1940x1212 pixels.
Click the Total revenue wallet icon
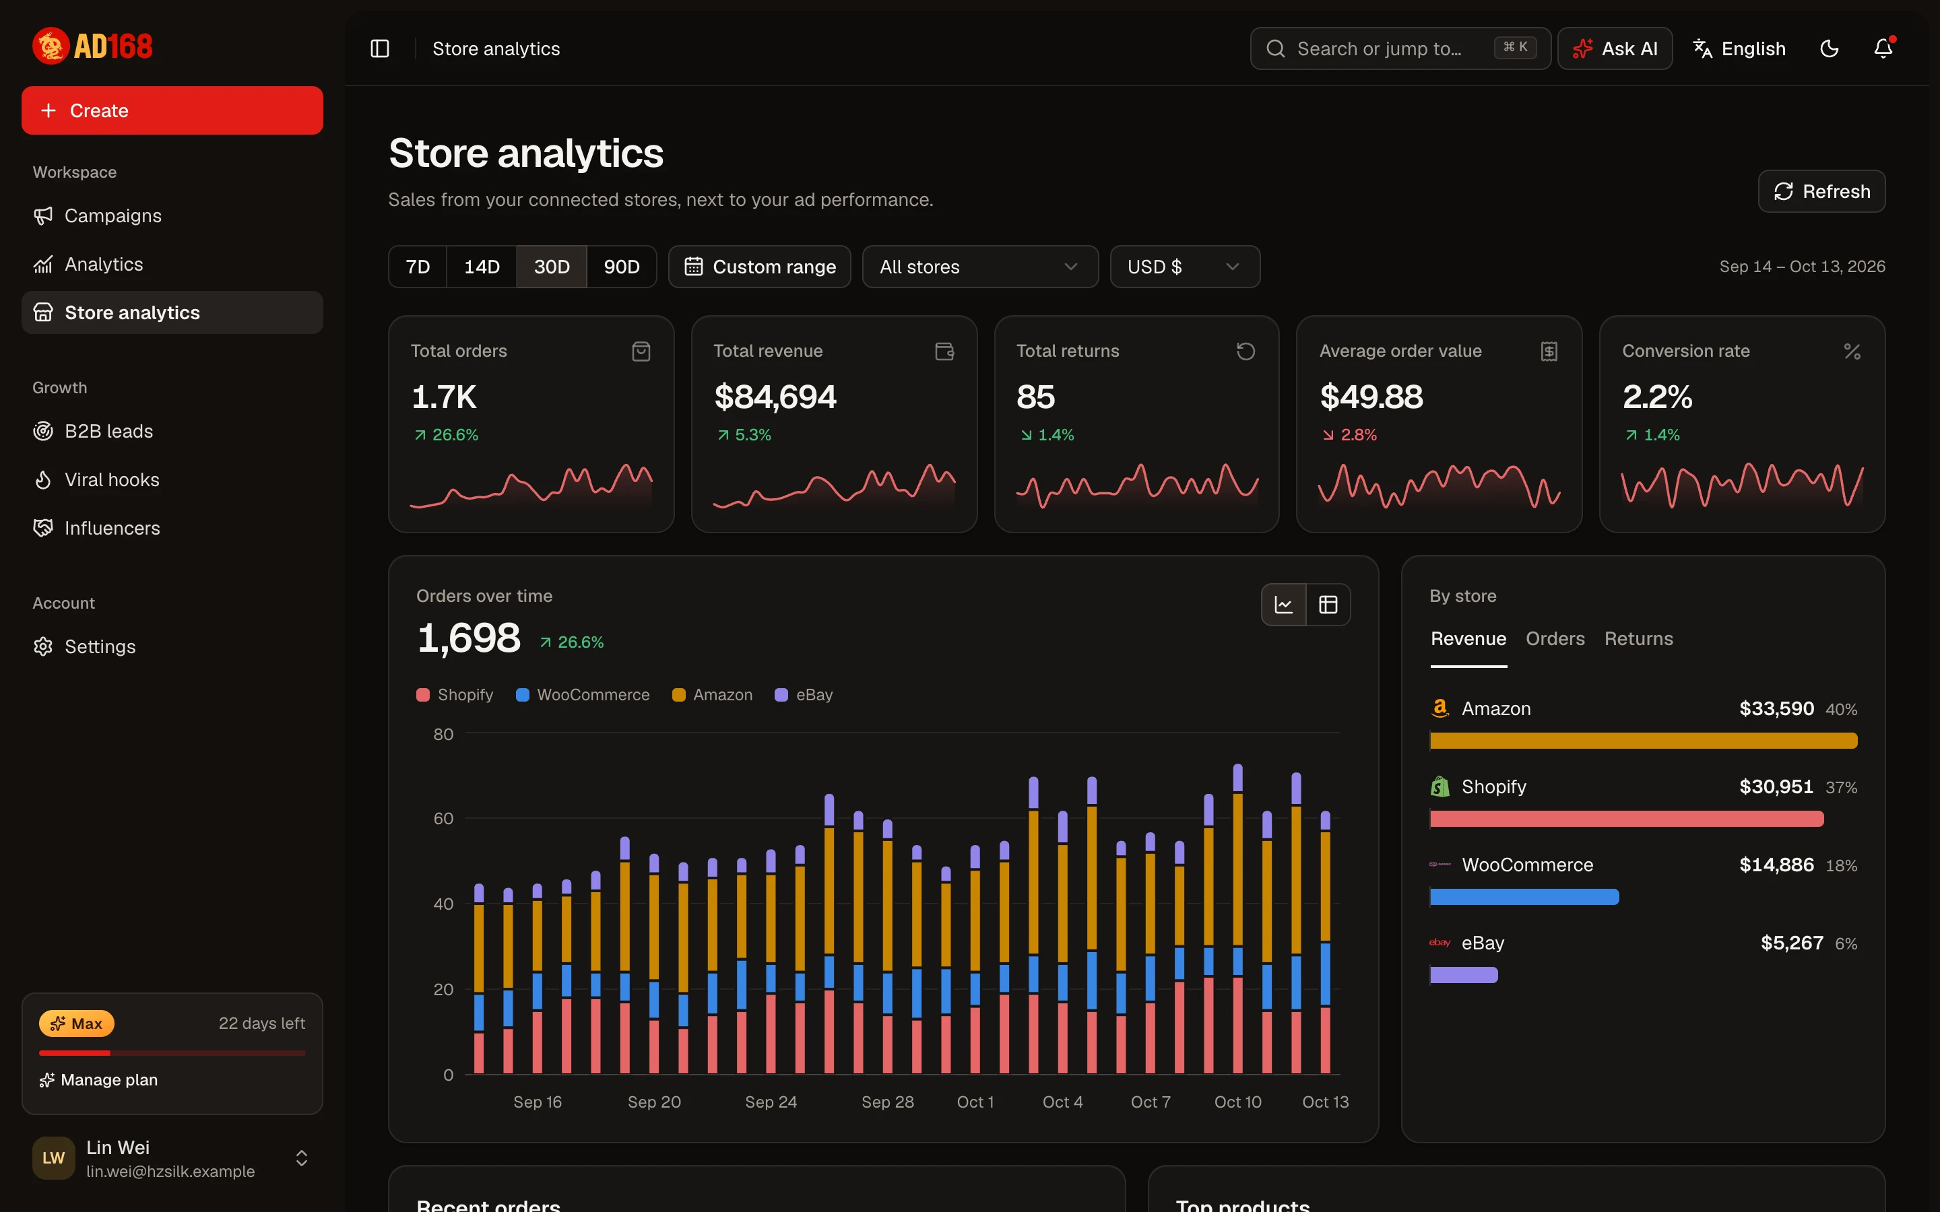(944, 351)
